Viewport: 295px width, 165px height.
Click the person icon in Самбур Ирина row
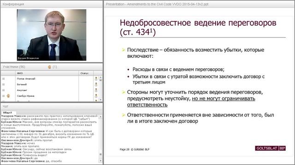click(x=96, y=96)
